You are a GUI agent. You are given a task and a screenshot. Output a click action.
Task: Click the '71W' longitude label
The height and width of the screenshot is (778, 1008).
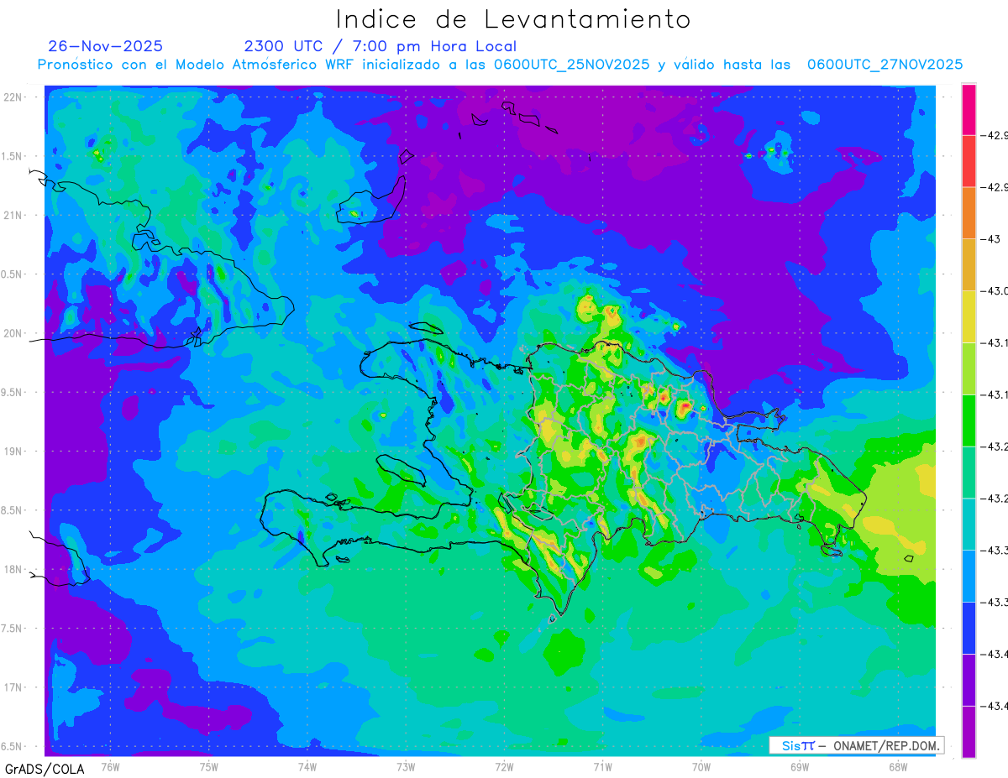pyautogui.click(x=602, y=767)
